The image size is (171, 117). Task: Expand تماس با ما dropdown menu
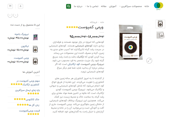point(92,6)
